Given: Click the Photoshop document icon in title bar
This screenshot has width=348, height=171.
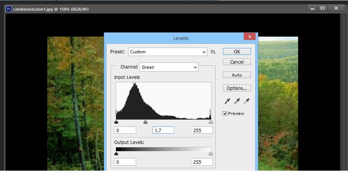Looking at the screenshot, I should coord(9,8).
